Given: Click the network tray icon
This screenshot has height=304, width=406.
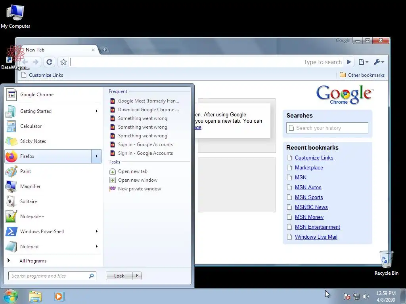Looking at the screenshot, I should 356,296.
